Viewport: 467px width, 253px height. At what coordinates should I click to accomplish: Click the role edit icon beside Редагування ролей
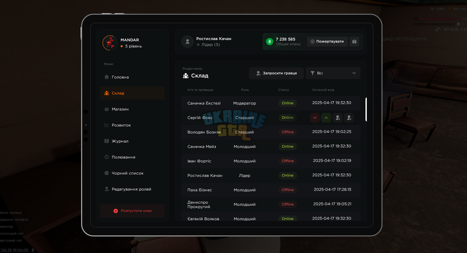[107, 189]
